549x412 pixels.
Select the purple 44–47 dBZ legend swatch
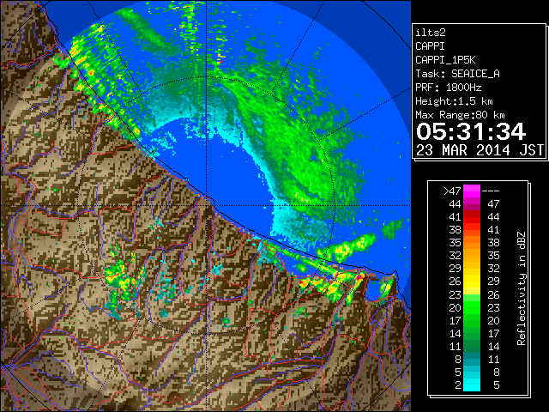pos(472,204)
